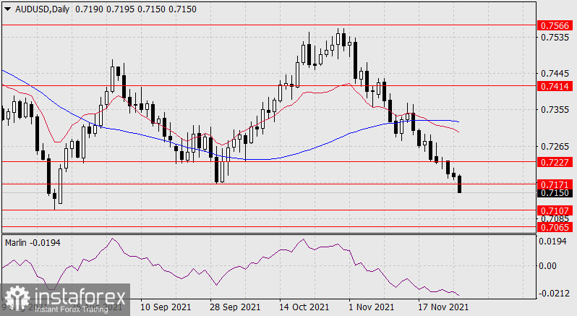This screenshot has height=316, width=577.
Task: Click the 10 Sep 2021 date label
Action: point(166,307)
